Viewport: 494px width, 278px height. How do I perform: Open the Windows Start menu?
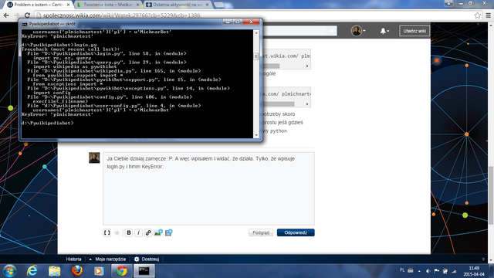[10, 271]
